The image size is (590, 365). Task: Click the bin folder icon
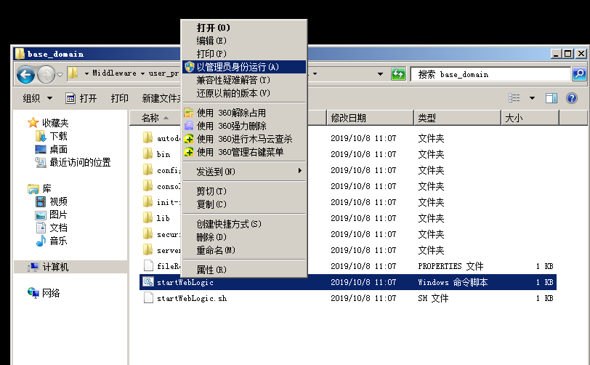click(148, 153)
